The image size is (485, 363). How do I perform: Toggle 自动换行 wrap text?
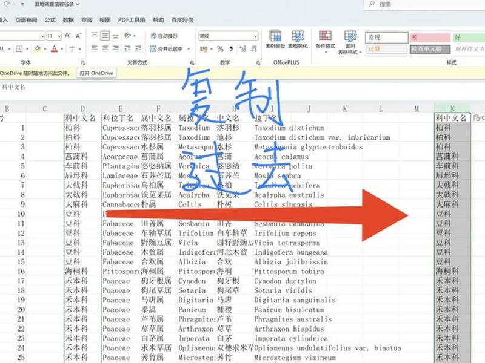coord(164,36)
